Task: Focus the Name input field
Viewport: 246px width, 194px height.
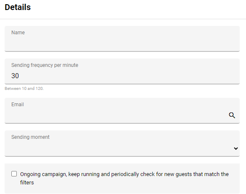Action: coord(122,39)
